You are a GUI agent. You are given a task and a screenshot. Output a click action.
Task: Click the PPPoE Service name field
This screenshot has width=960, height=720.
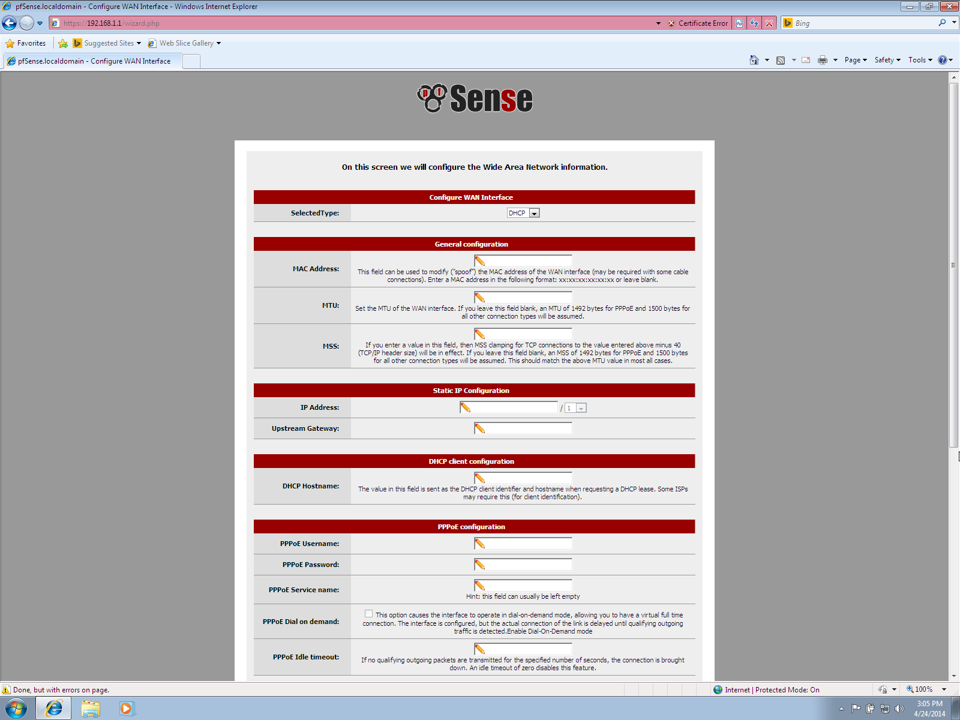pyautogui.click(x=523, y=586)
